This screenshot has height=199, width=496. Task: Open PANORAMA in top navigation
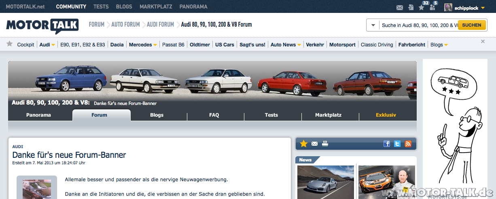(193, 7)
